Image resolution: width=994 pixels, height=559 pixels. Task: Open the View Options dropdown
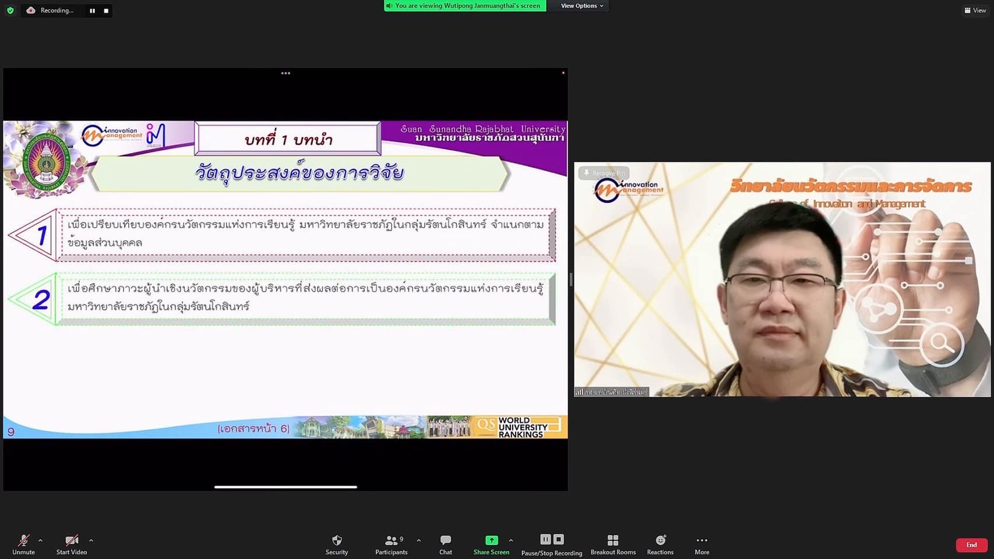(581, 6)
